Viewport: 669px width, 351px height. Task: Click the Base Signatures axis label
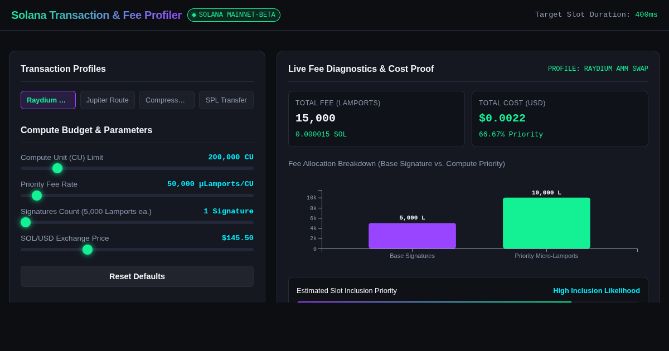click(x=412, y=256)
